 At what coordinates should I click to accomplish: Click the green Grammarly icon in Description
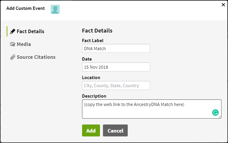coord(215,113)
